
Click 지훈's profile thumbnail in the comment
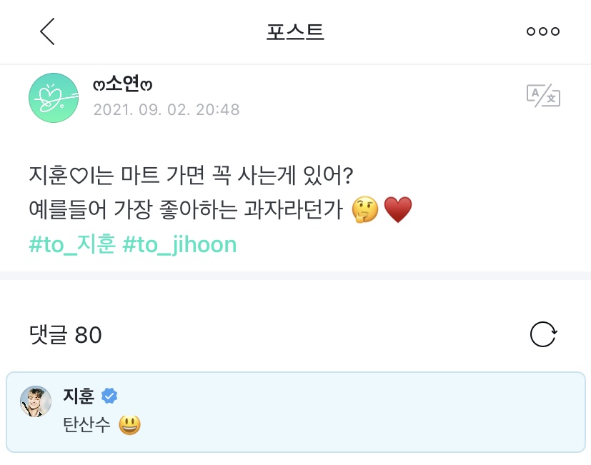36,401
